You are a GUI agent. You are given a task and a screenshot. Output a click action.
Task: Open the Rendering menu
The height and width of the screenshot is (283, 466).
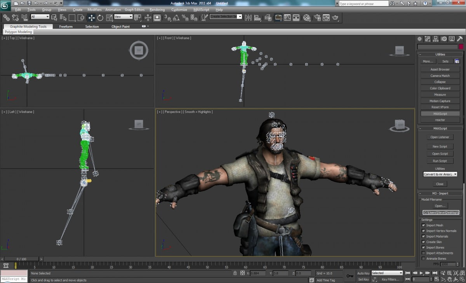pos(157,10)
